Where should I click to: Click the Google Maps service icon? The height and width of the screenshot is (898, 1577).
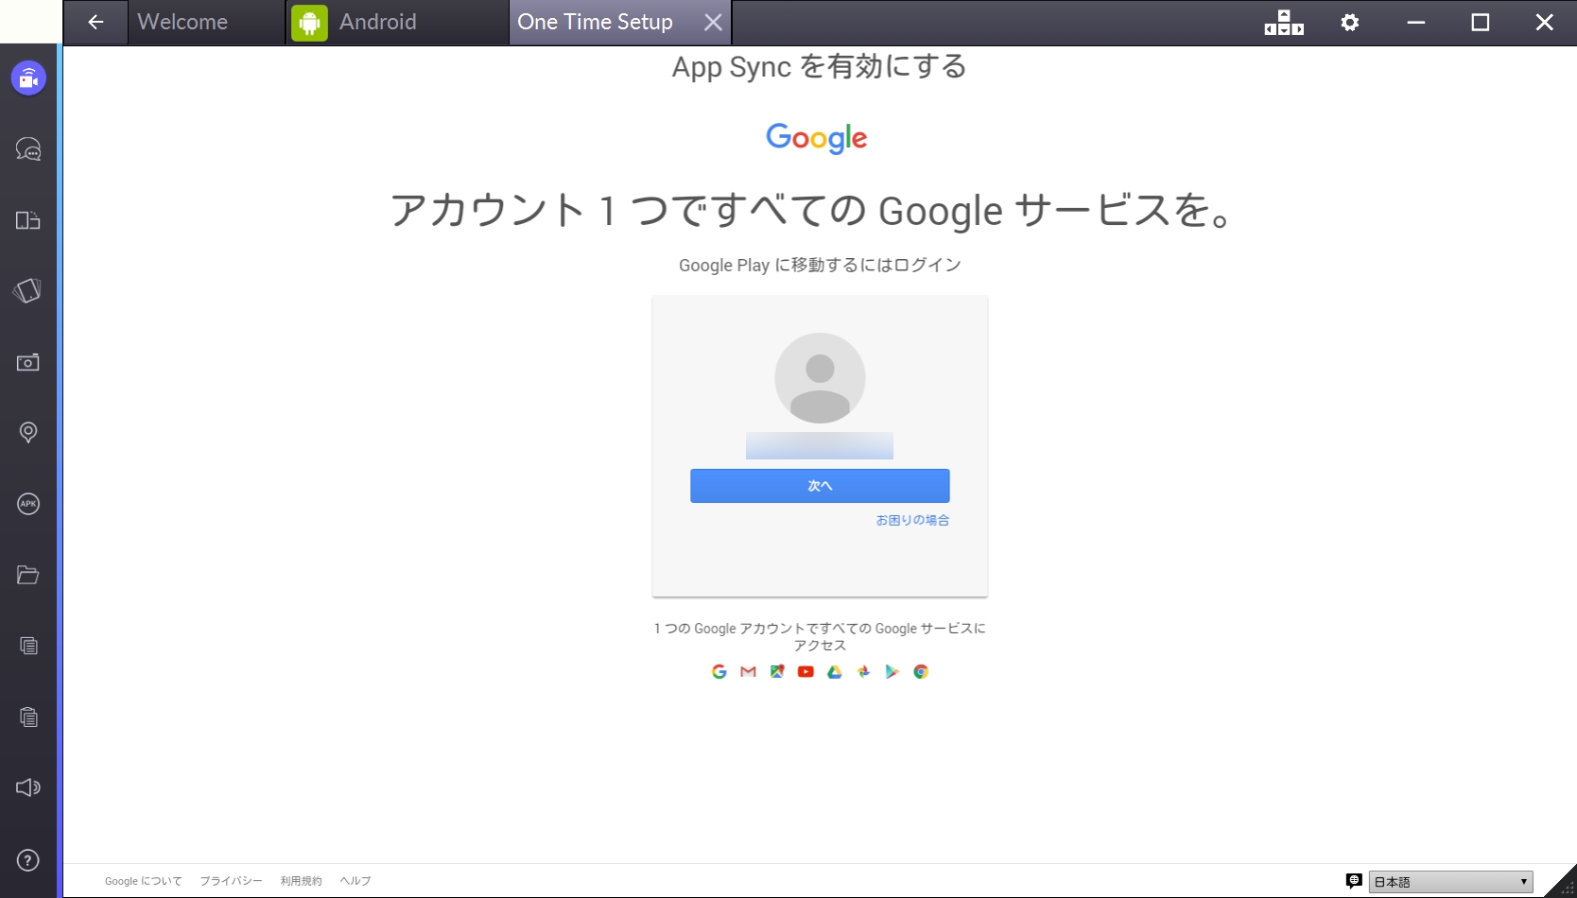pos(777,671)
